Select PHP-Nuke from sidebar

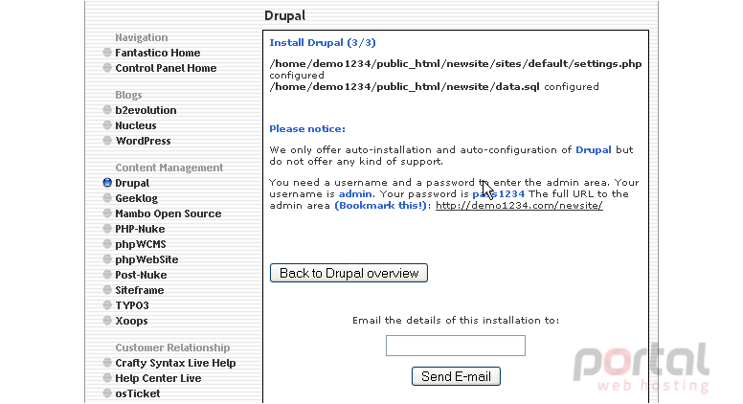point(140,229)
